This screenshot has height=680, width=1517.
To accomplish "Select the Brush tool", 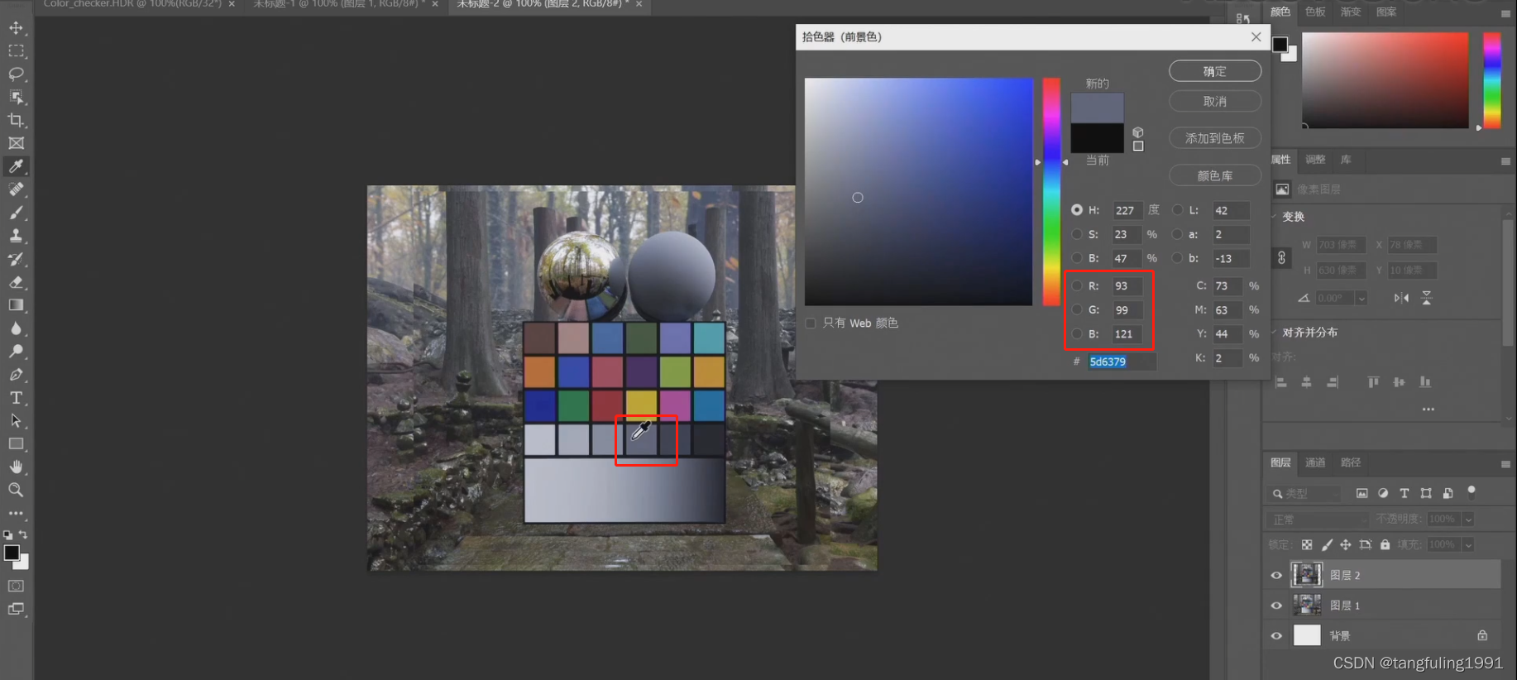I will tap(16, 213).
